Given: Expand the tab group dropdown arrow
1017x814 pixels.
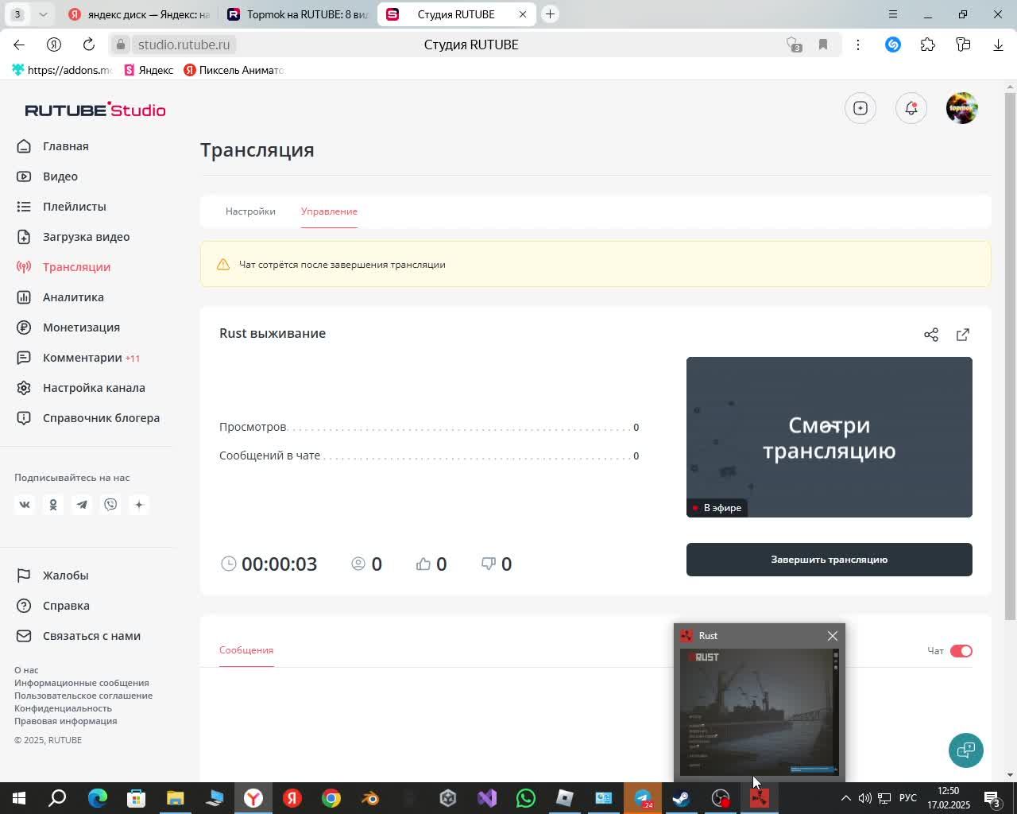Looking at the screenshot, I should pos(43,14).
